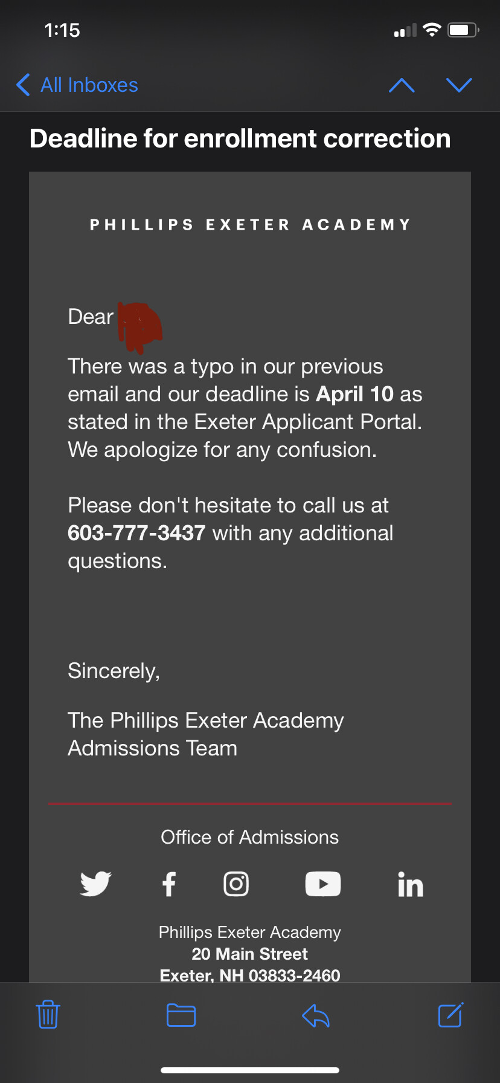The height and width of the screenshot is (1083, 500).
Task: Open the YouTube play icon
Action: pos(323,884)
